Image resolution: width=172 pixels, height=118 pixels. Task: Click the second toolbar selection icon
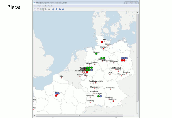38,9
